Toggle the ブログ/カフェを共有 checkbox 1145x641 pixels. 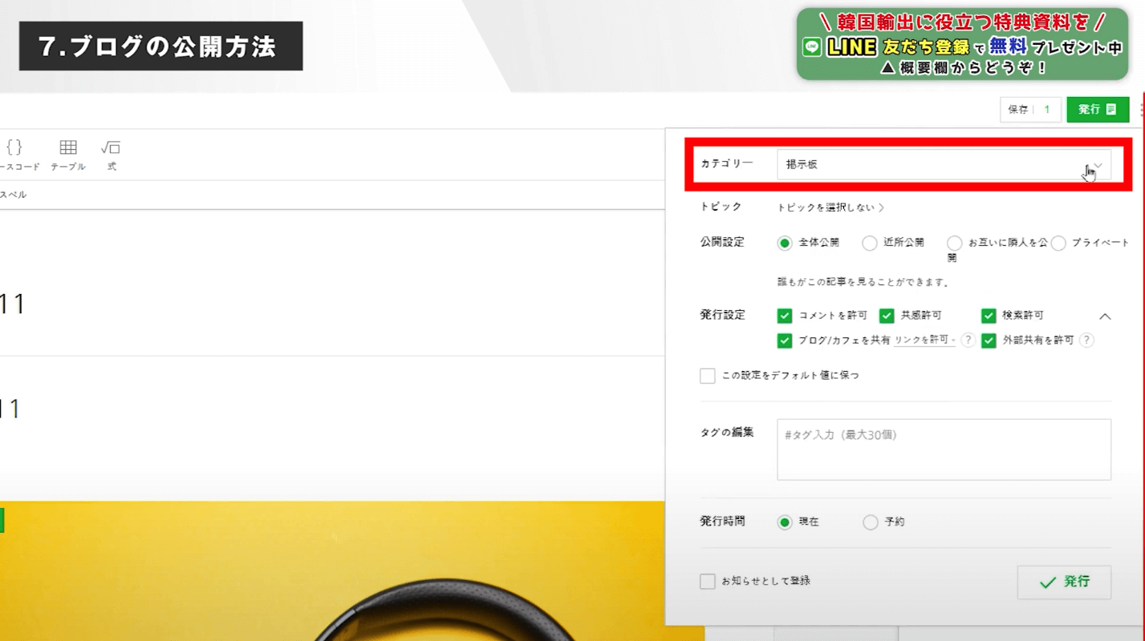click(x=785, y=341)
